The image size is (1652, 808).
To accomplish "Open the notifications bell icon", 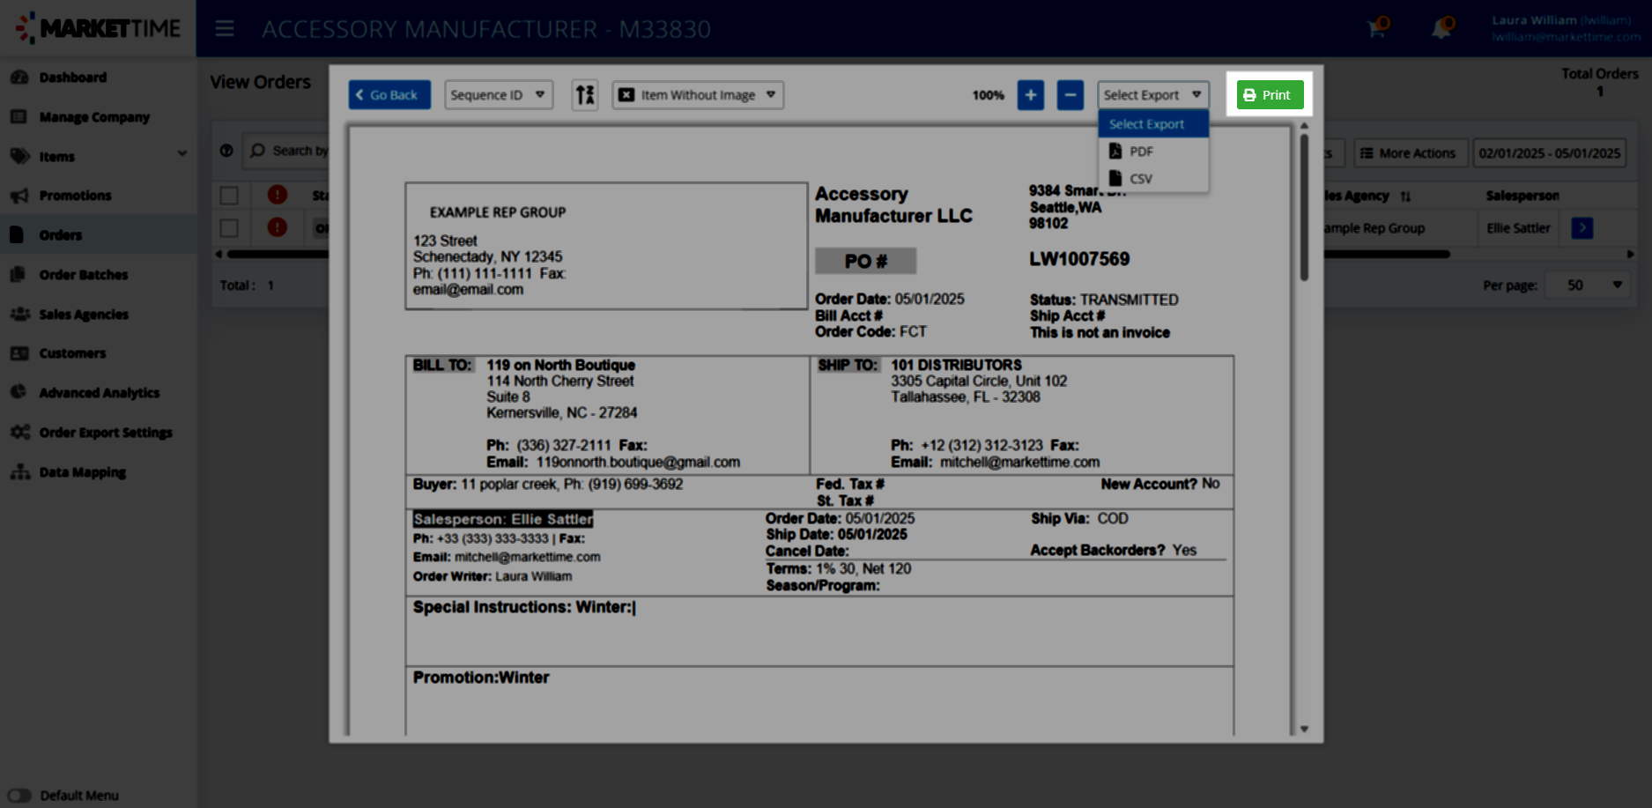I will [1441, 28].
